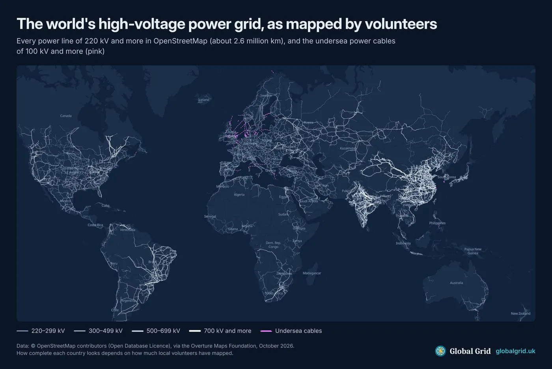Click the Peru map label
The image size is (552, 369).
click(x=114, y=263)
